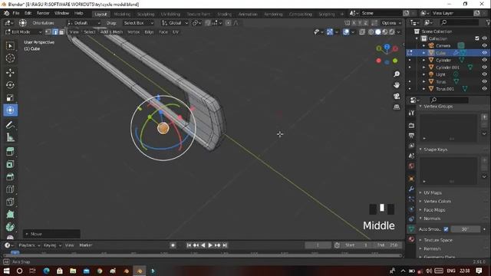Expand the Torus tree item
This screenshot has height=276, width=491.
(x=423, y=82)
